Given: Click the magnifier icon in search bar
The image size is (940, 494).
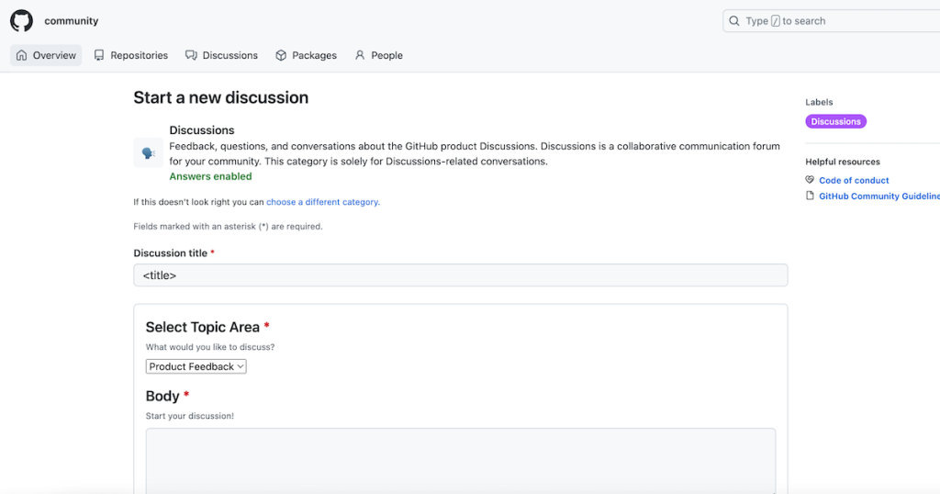Looking at the screenshot, I should (x=734, y=21).
